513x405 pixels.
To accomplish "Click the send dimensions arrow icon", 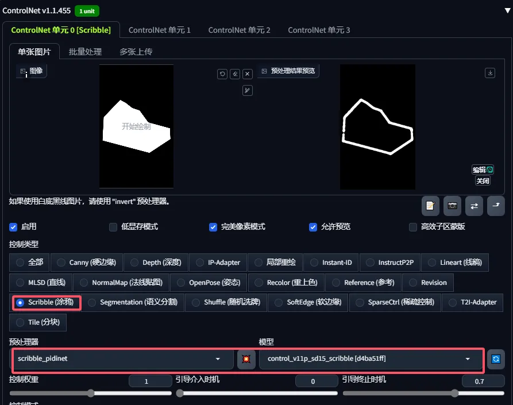I will (x=496, y=206).
